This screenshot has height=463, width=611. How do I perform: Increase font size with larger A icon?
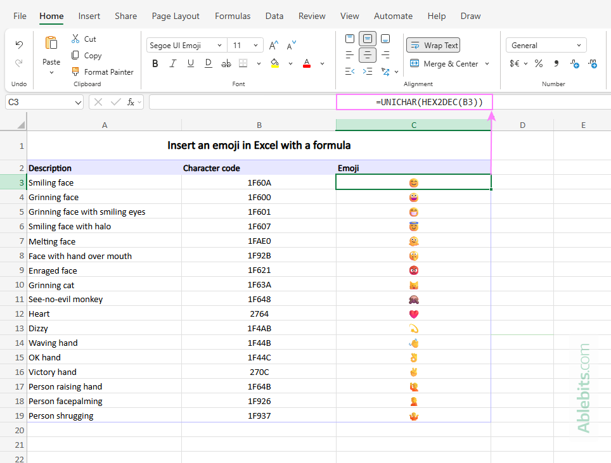point(273,46)
